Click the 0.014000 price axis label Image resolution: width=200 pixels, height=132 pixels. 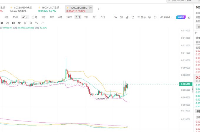pyautogui.click(x=186, y=31)
